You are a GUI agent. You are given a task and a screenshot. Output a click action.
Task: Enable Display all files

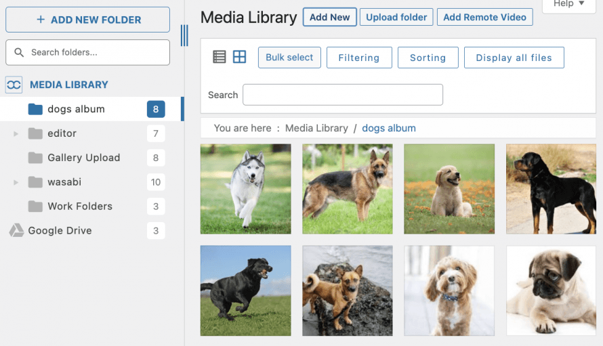coord(514,58)
